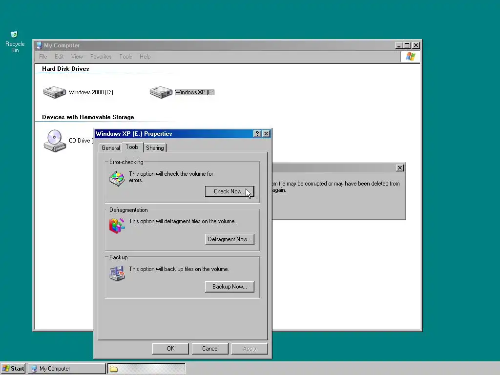Viewport: 500px width, 375px height.
Task: Click the Windows 2000 (C:) label text
Action: pos(91,92)
